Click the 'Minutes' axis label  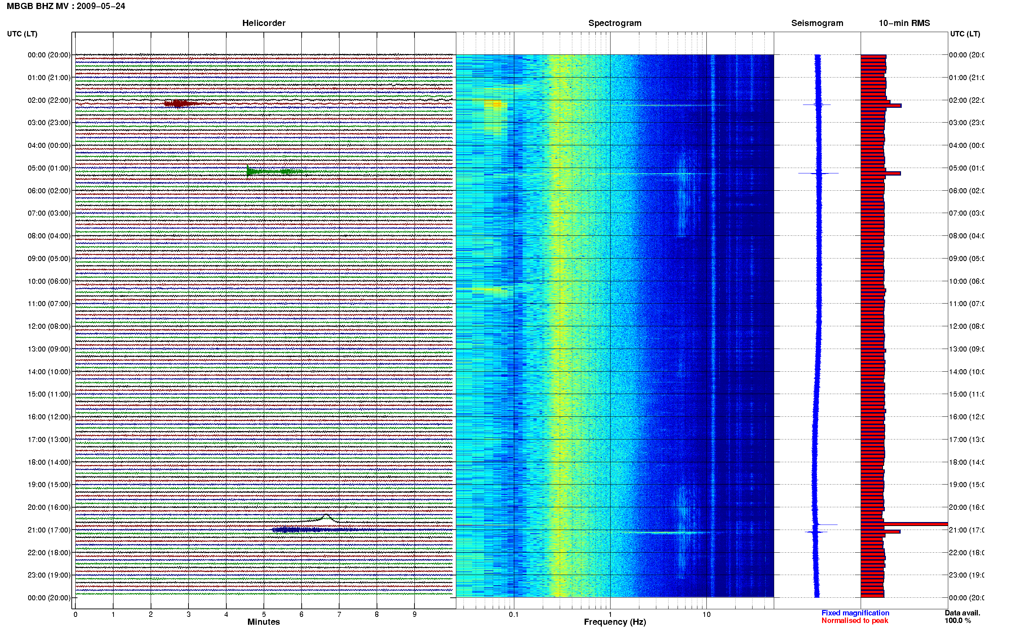(x=263, y=622)
